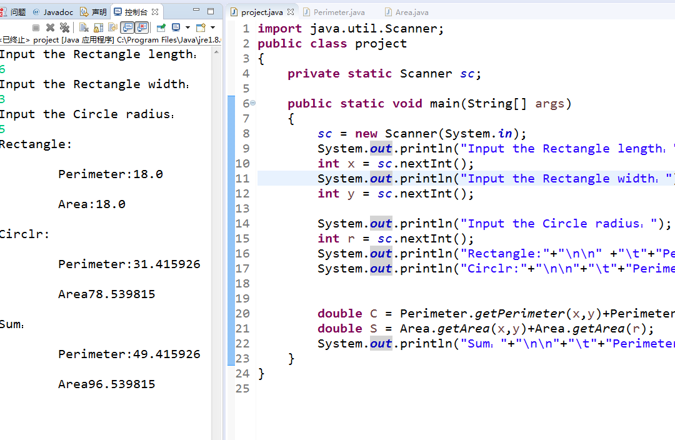Open the Open Console dropdown arrow

[x=212, y=28]
